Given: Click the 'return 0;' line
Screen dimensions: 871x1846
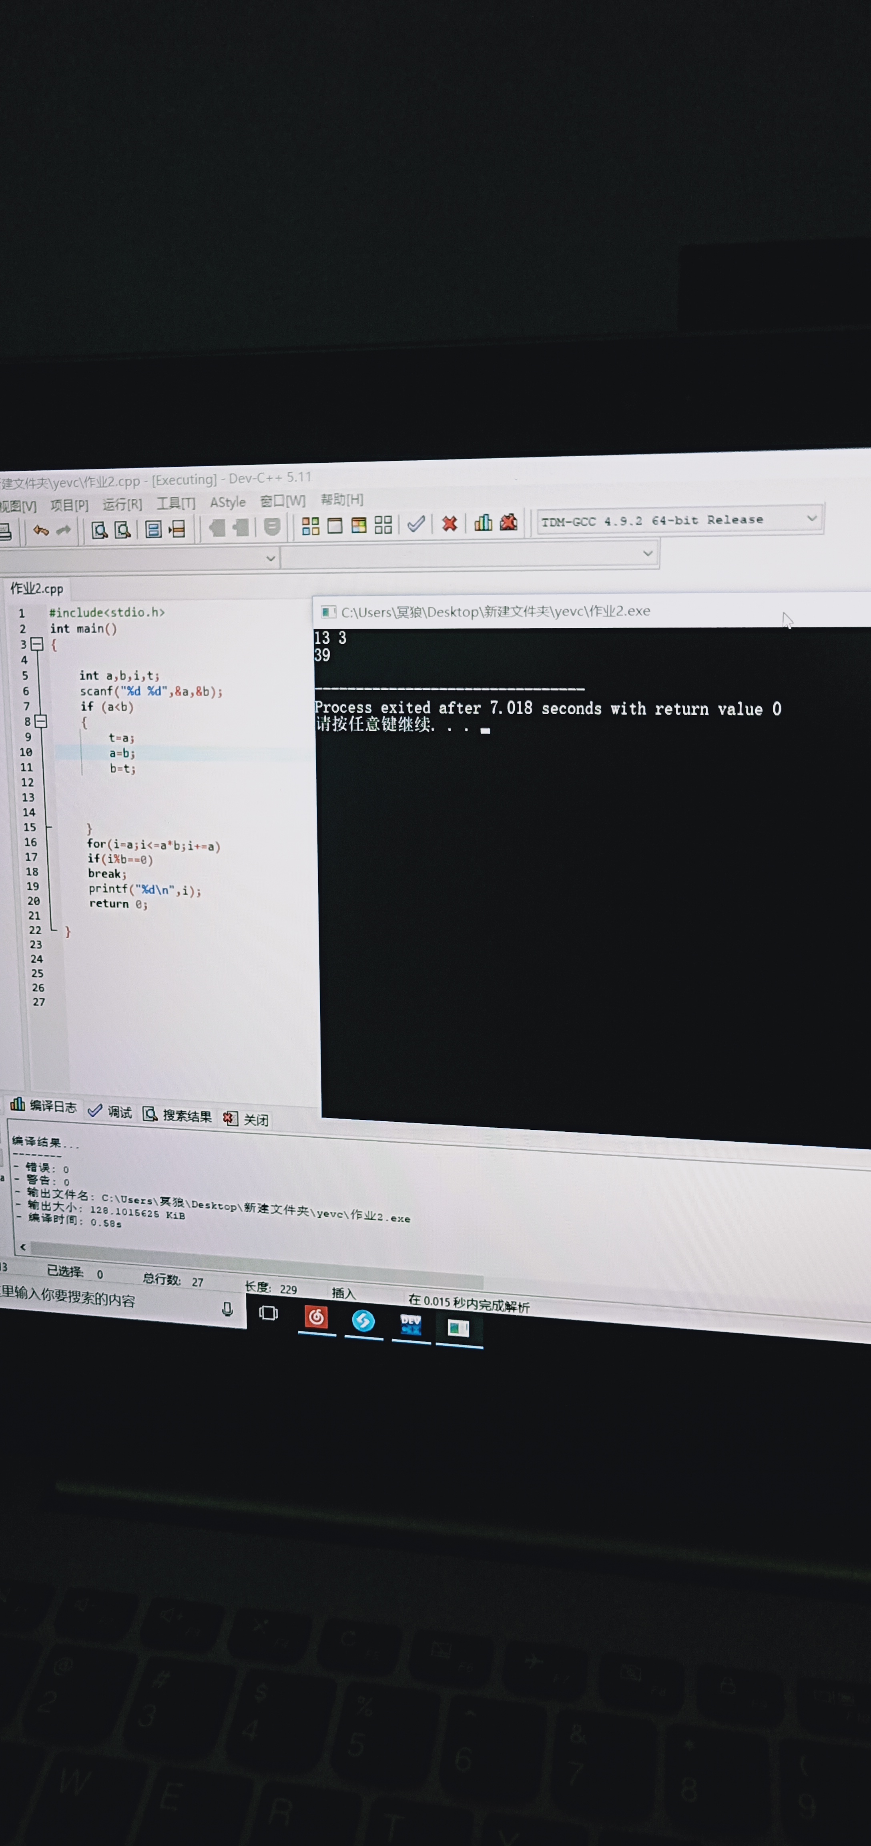Looking at the screenshot, I should 118,904.
